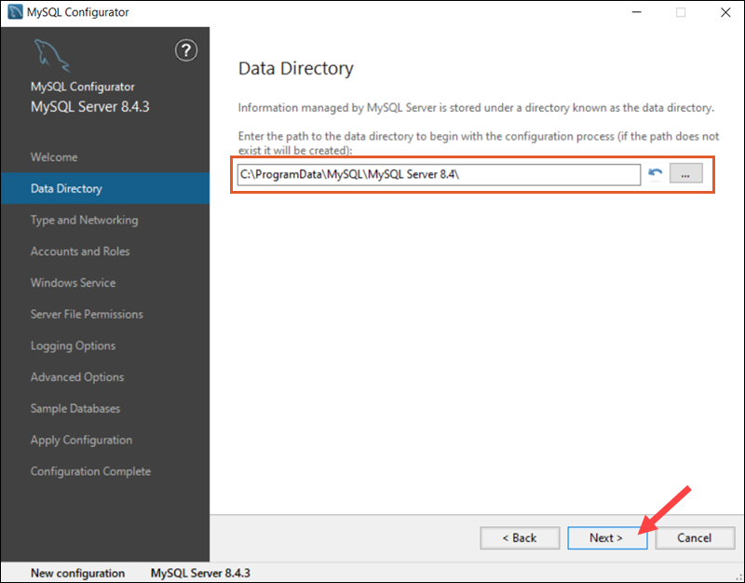Browse for a folder using the ellipsis button
This screenshot has height=583, width=745.
click(x=685, y=173)
